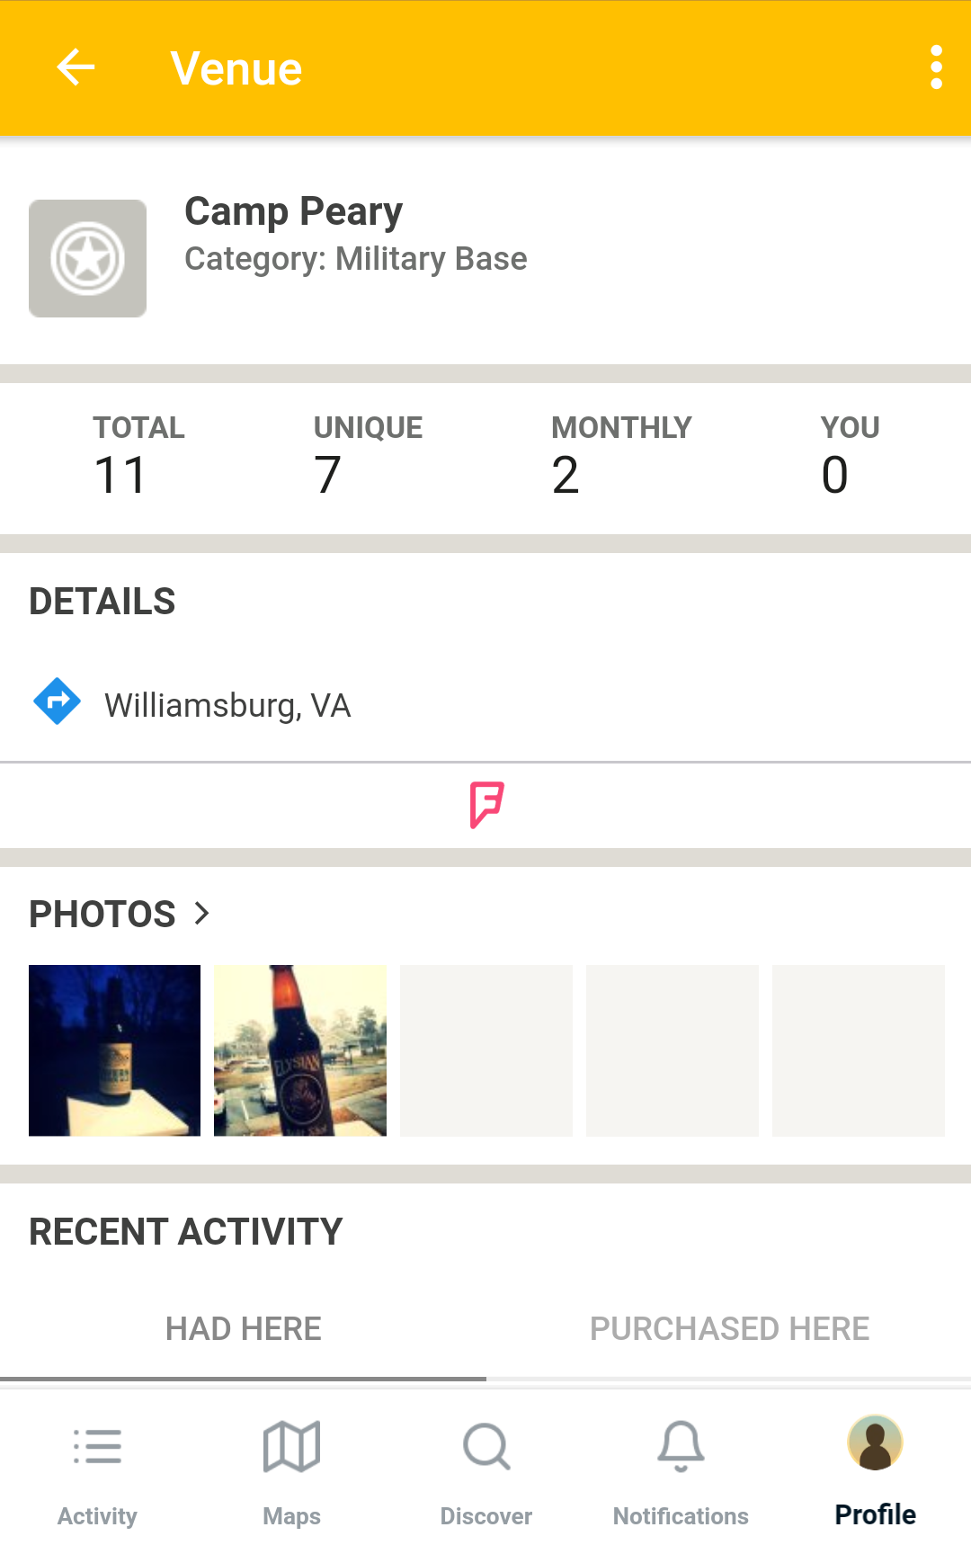The image size is (971, 1554).
Task: Tap the Camp Peary venue star icon
Action: click(x=87, y=258)
